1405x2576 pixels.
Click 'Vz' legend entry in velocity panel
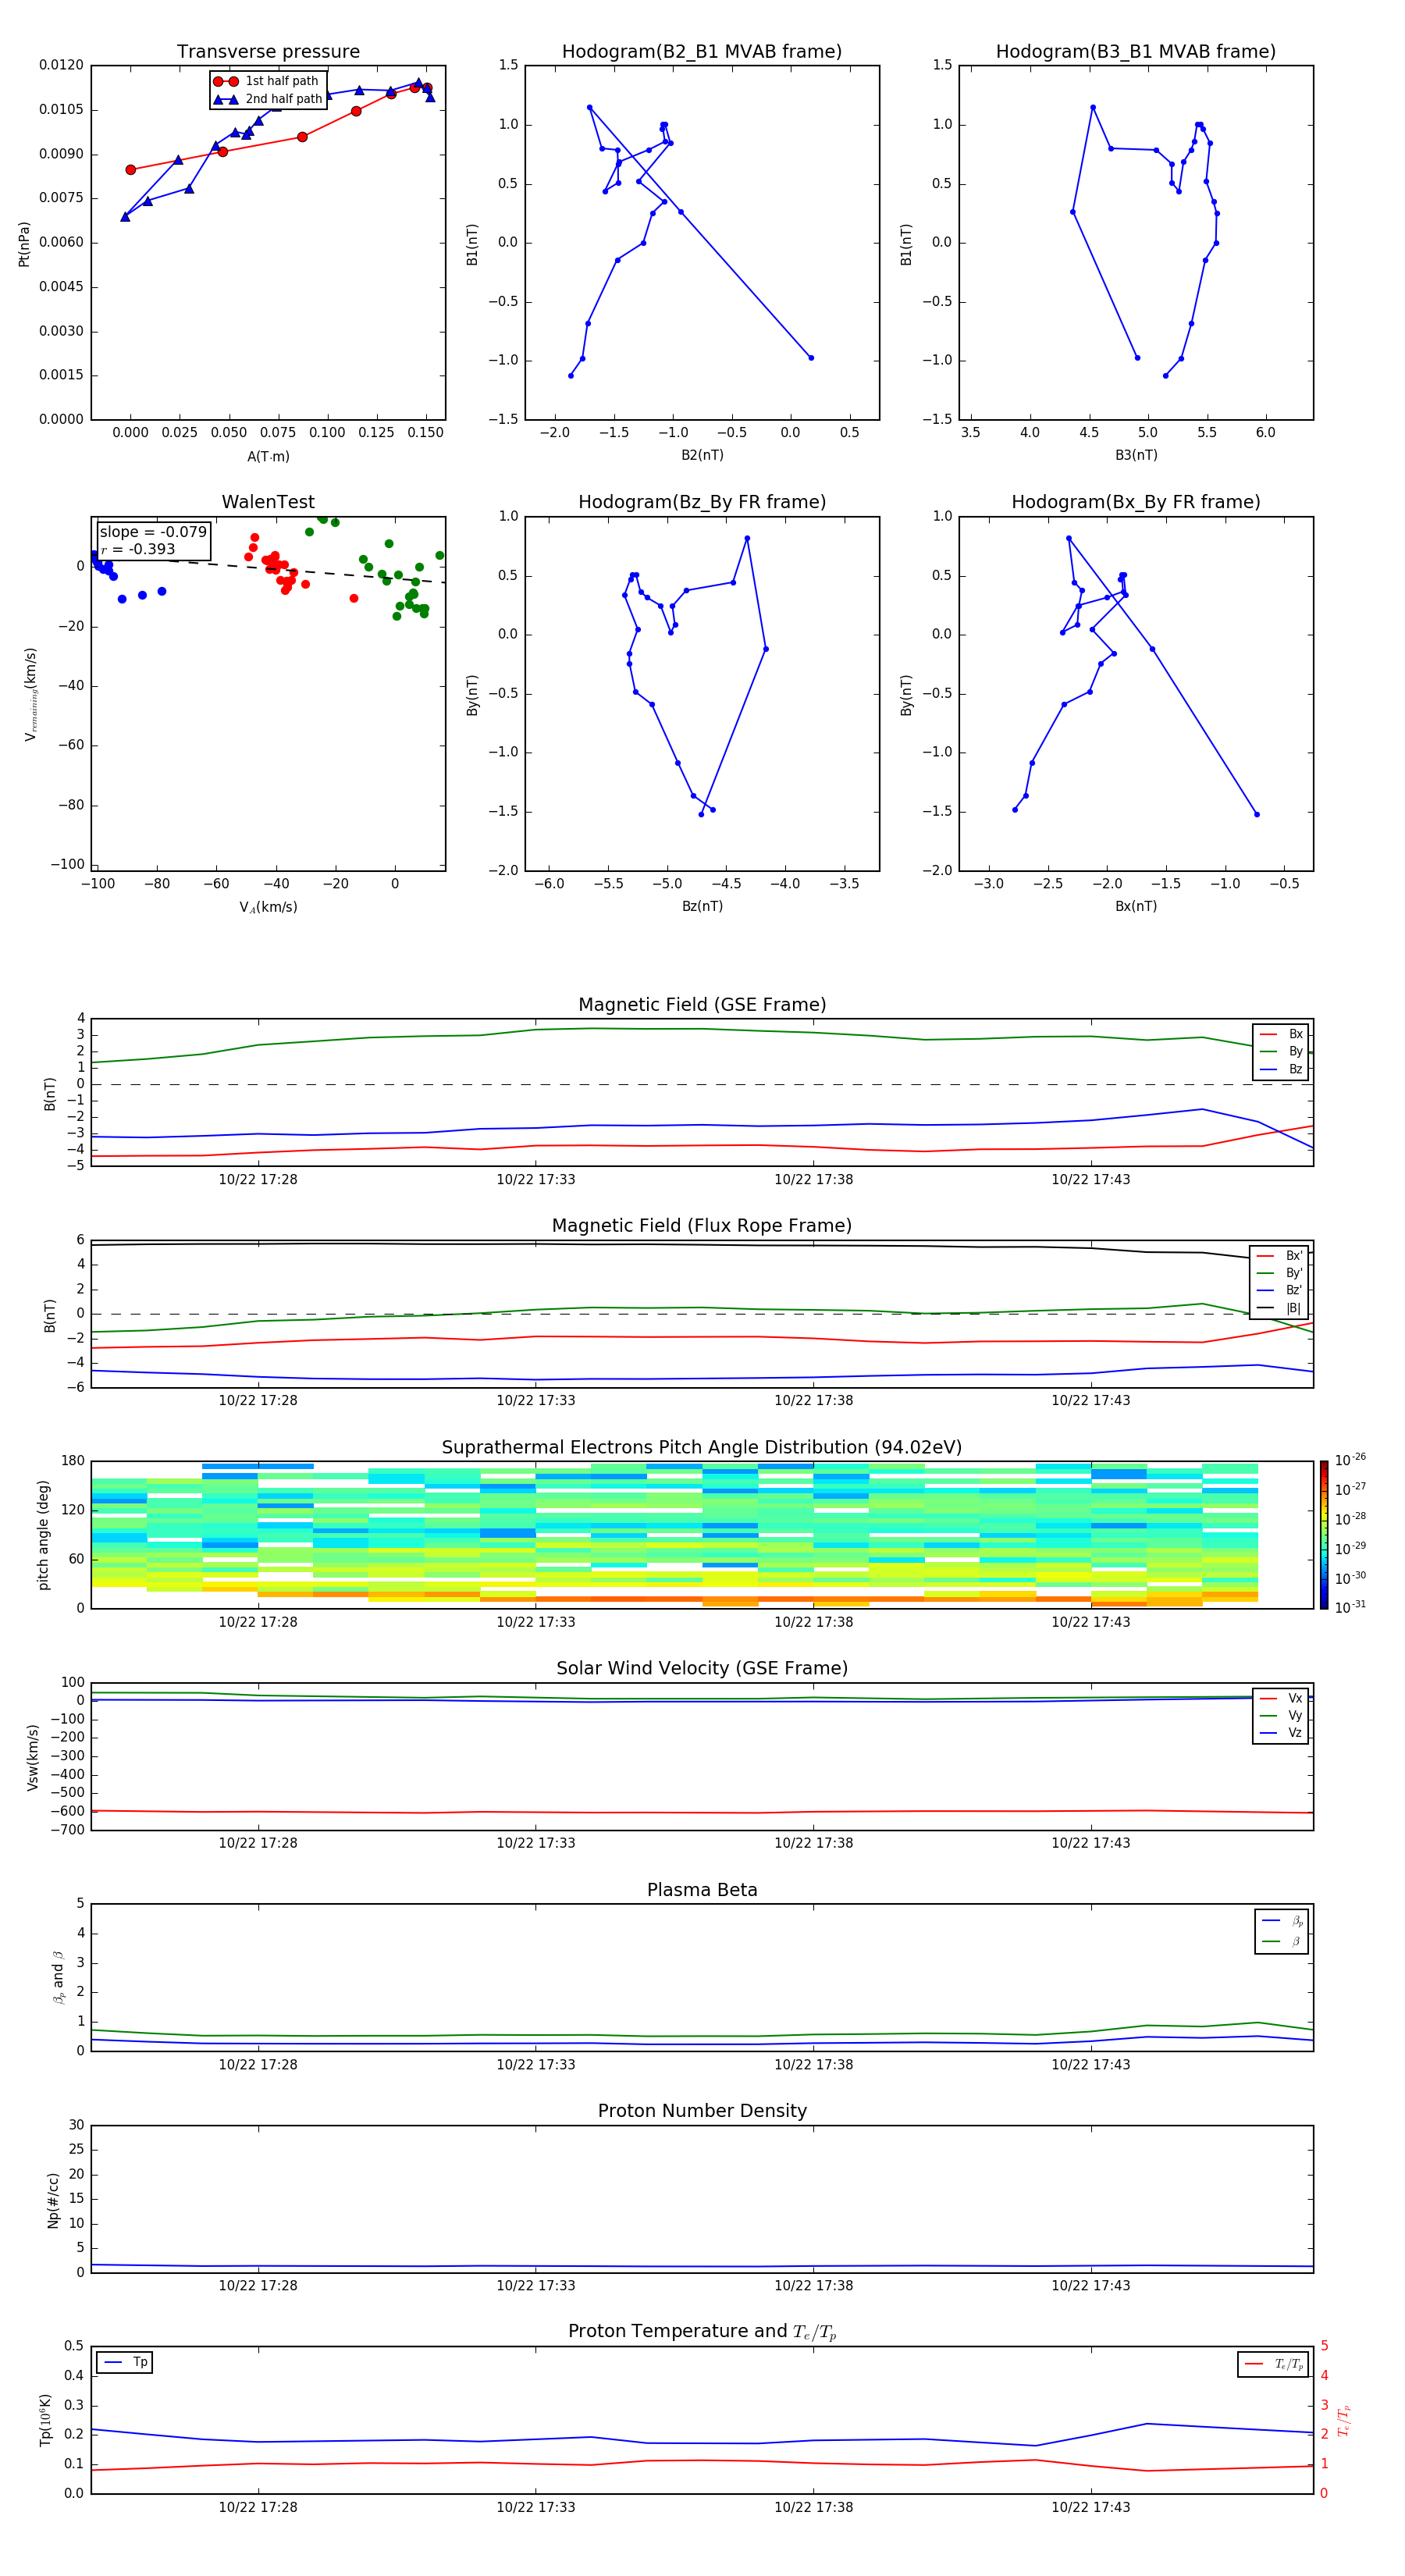(1281, 1733)
